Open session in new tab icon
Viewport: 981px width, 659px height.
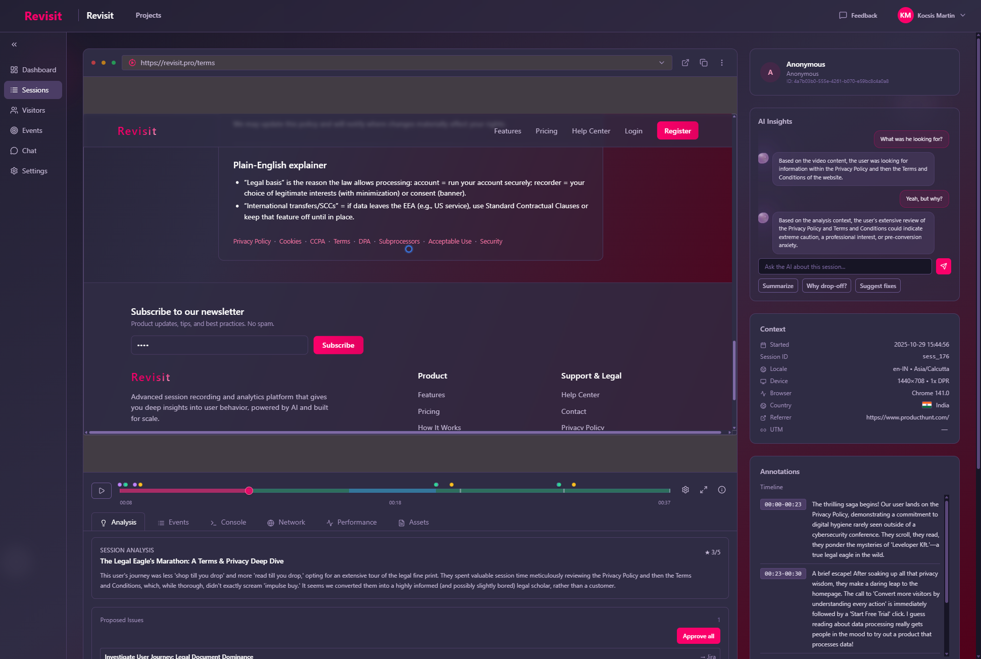click(x=685, y=63)
